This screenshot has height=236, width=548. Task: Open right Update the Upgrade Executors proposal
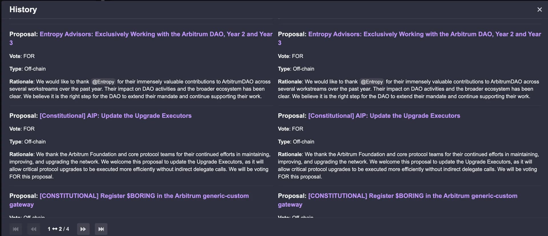click(384, 116)
